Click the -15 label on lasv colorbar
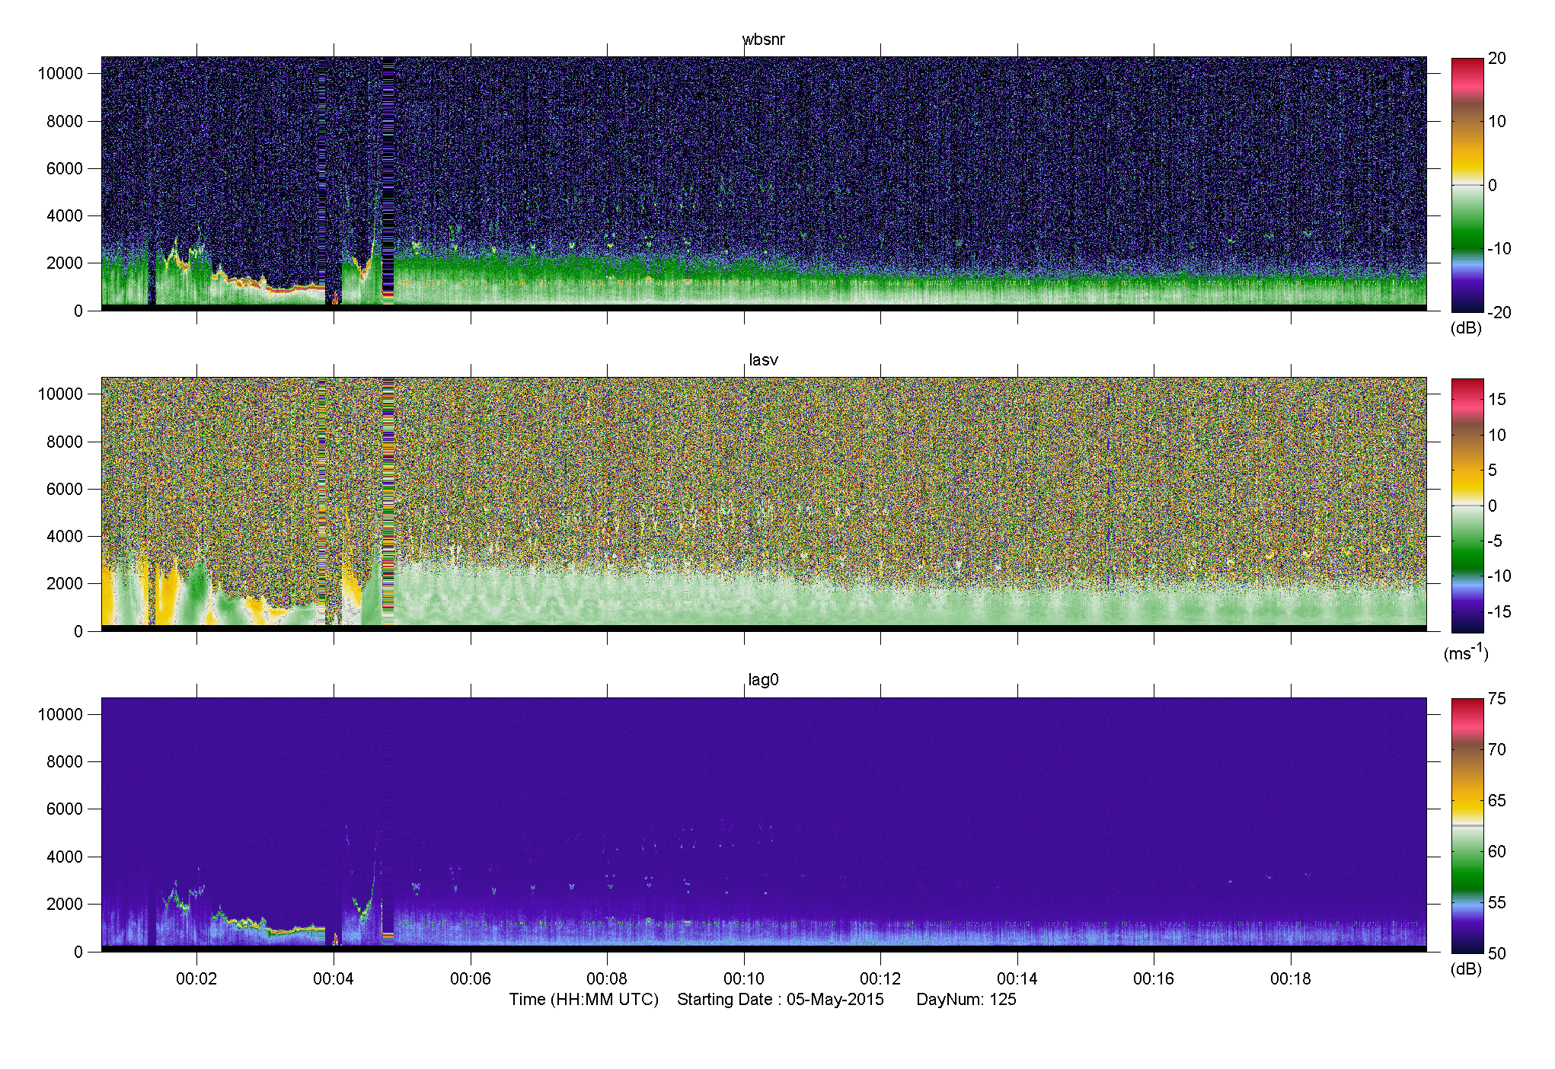The width and height of the screenshot is (1555, 1069). [x=1499, y=612]
